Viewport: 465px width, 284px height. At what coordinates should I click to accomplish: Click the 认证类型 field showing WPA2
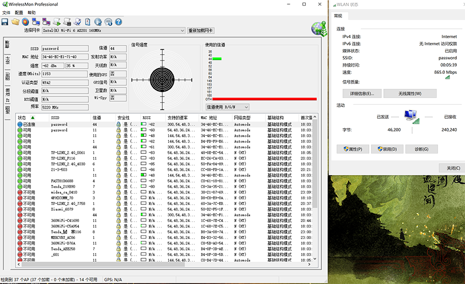(x=65, y=83)
